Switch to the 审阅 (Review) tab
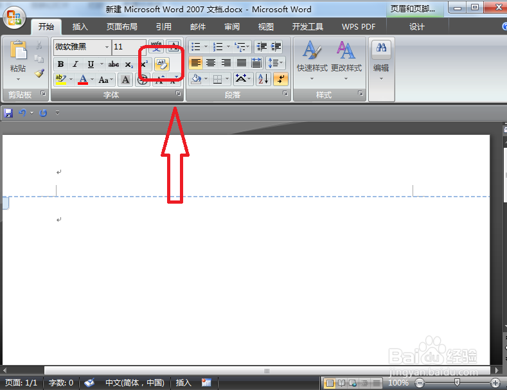 click(x=232, y=26)
